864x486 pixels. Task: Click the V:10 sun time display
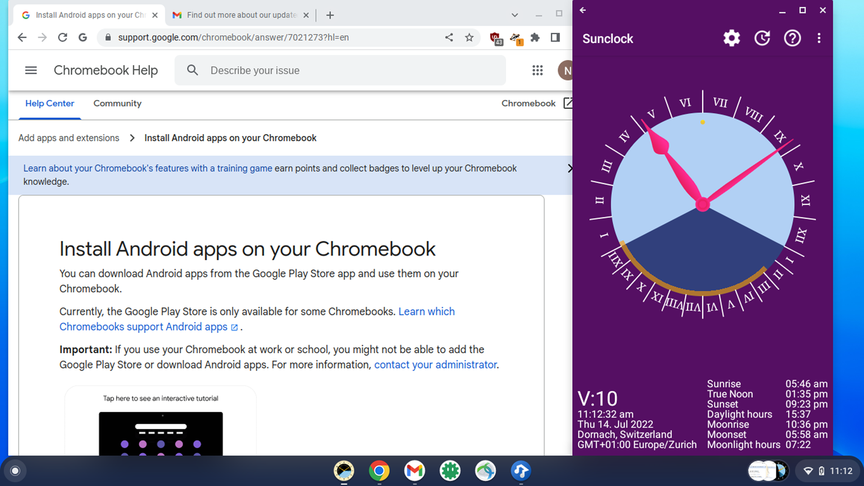point(598,399)
